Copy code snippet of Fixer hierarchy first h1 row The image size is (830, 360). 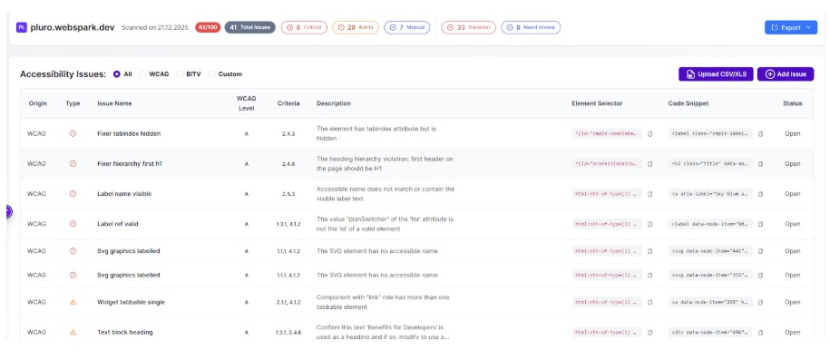[x=761, y=164]
